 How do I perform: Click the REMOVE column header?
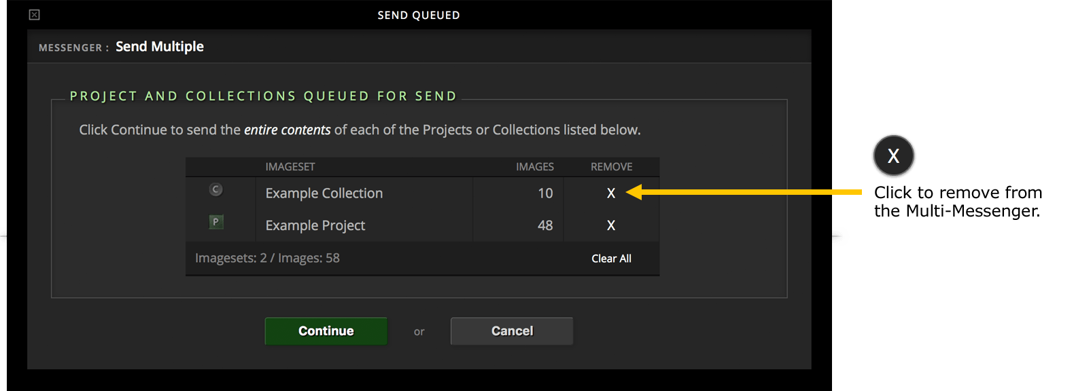pyautogui.click(x=612, y=167)
